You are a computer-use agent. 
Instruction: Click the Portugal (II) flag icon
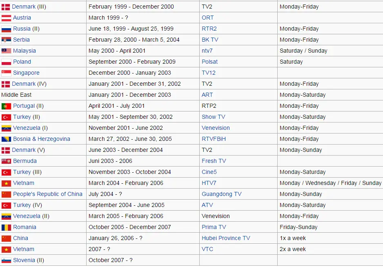6,106
